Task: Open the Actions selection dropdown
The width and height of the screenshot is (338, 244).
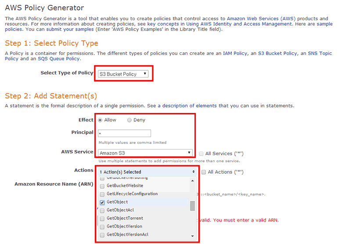Action: point(147,172)
